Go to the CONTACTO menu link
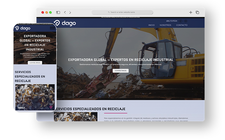This screenshot has height=140, width=225. (x=182, y=25)
